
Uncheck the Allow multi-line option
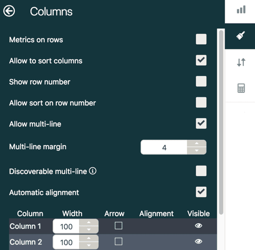[201, 123]
